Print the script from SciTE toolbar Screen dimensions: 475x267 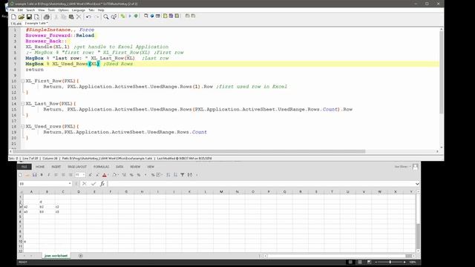[46, 16]
